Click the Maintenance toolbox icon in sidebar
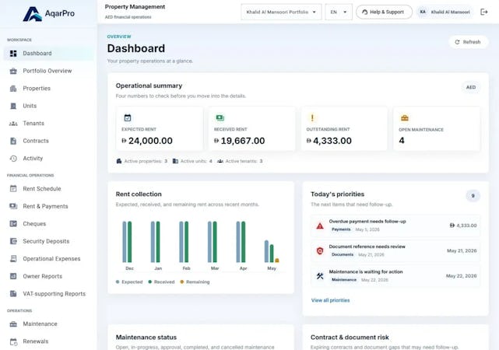 tap(13, 324)
